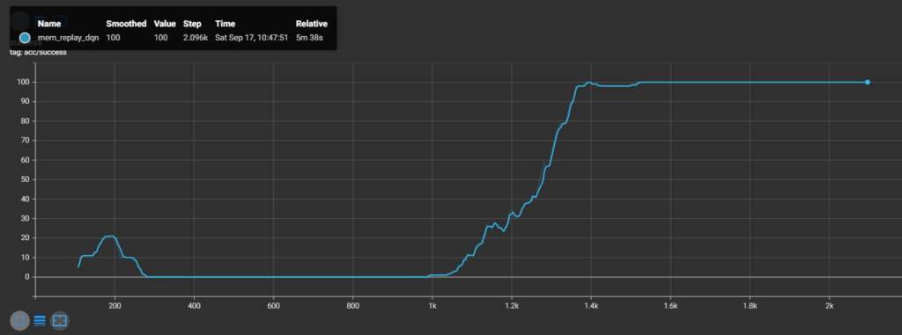Click the mem_replay_dqn blue color circle
This screenshot has height=335, width=902.
coord(25,38)
